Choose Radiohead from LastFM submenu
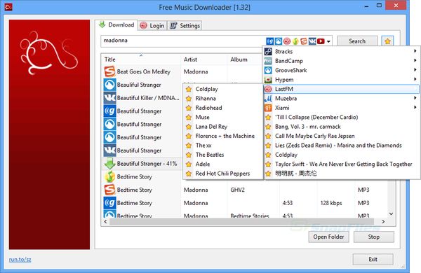The image size is (421, 273). [x=223, y=108]
